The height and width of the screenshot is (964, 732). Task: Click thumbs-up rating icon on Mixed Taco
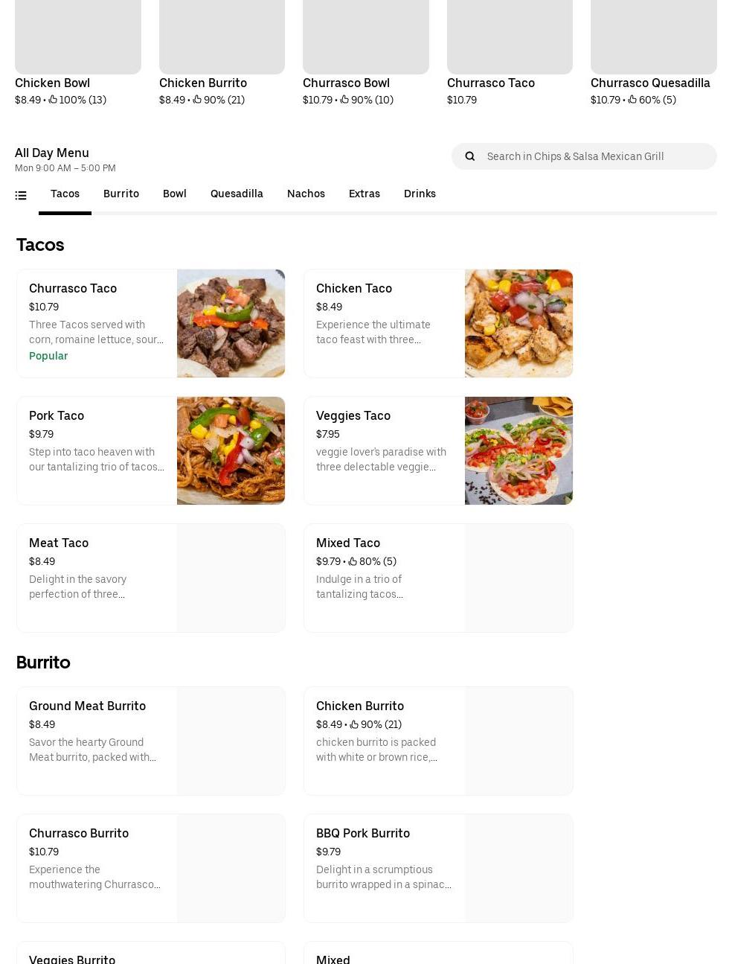353,562
